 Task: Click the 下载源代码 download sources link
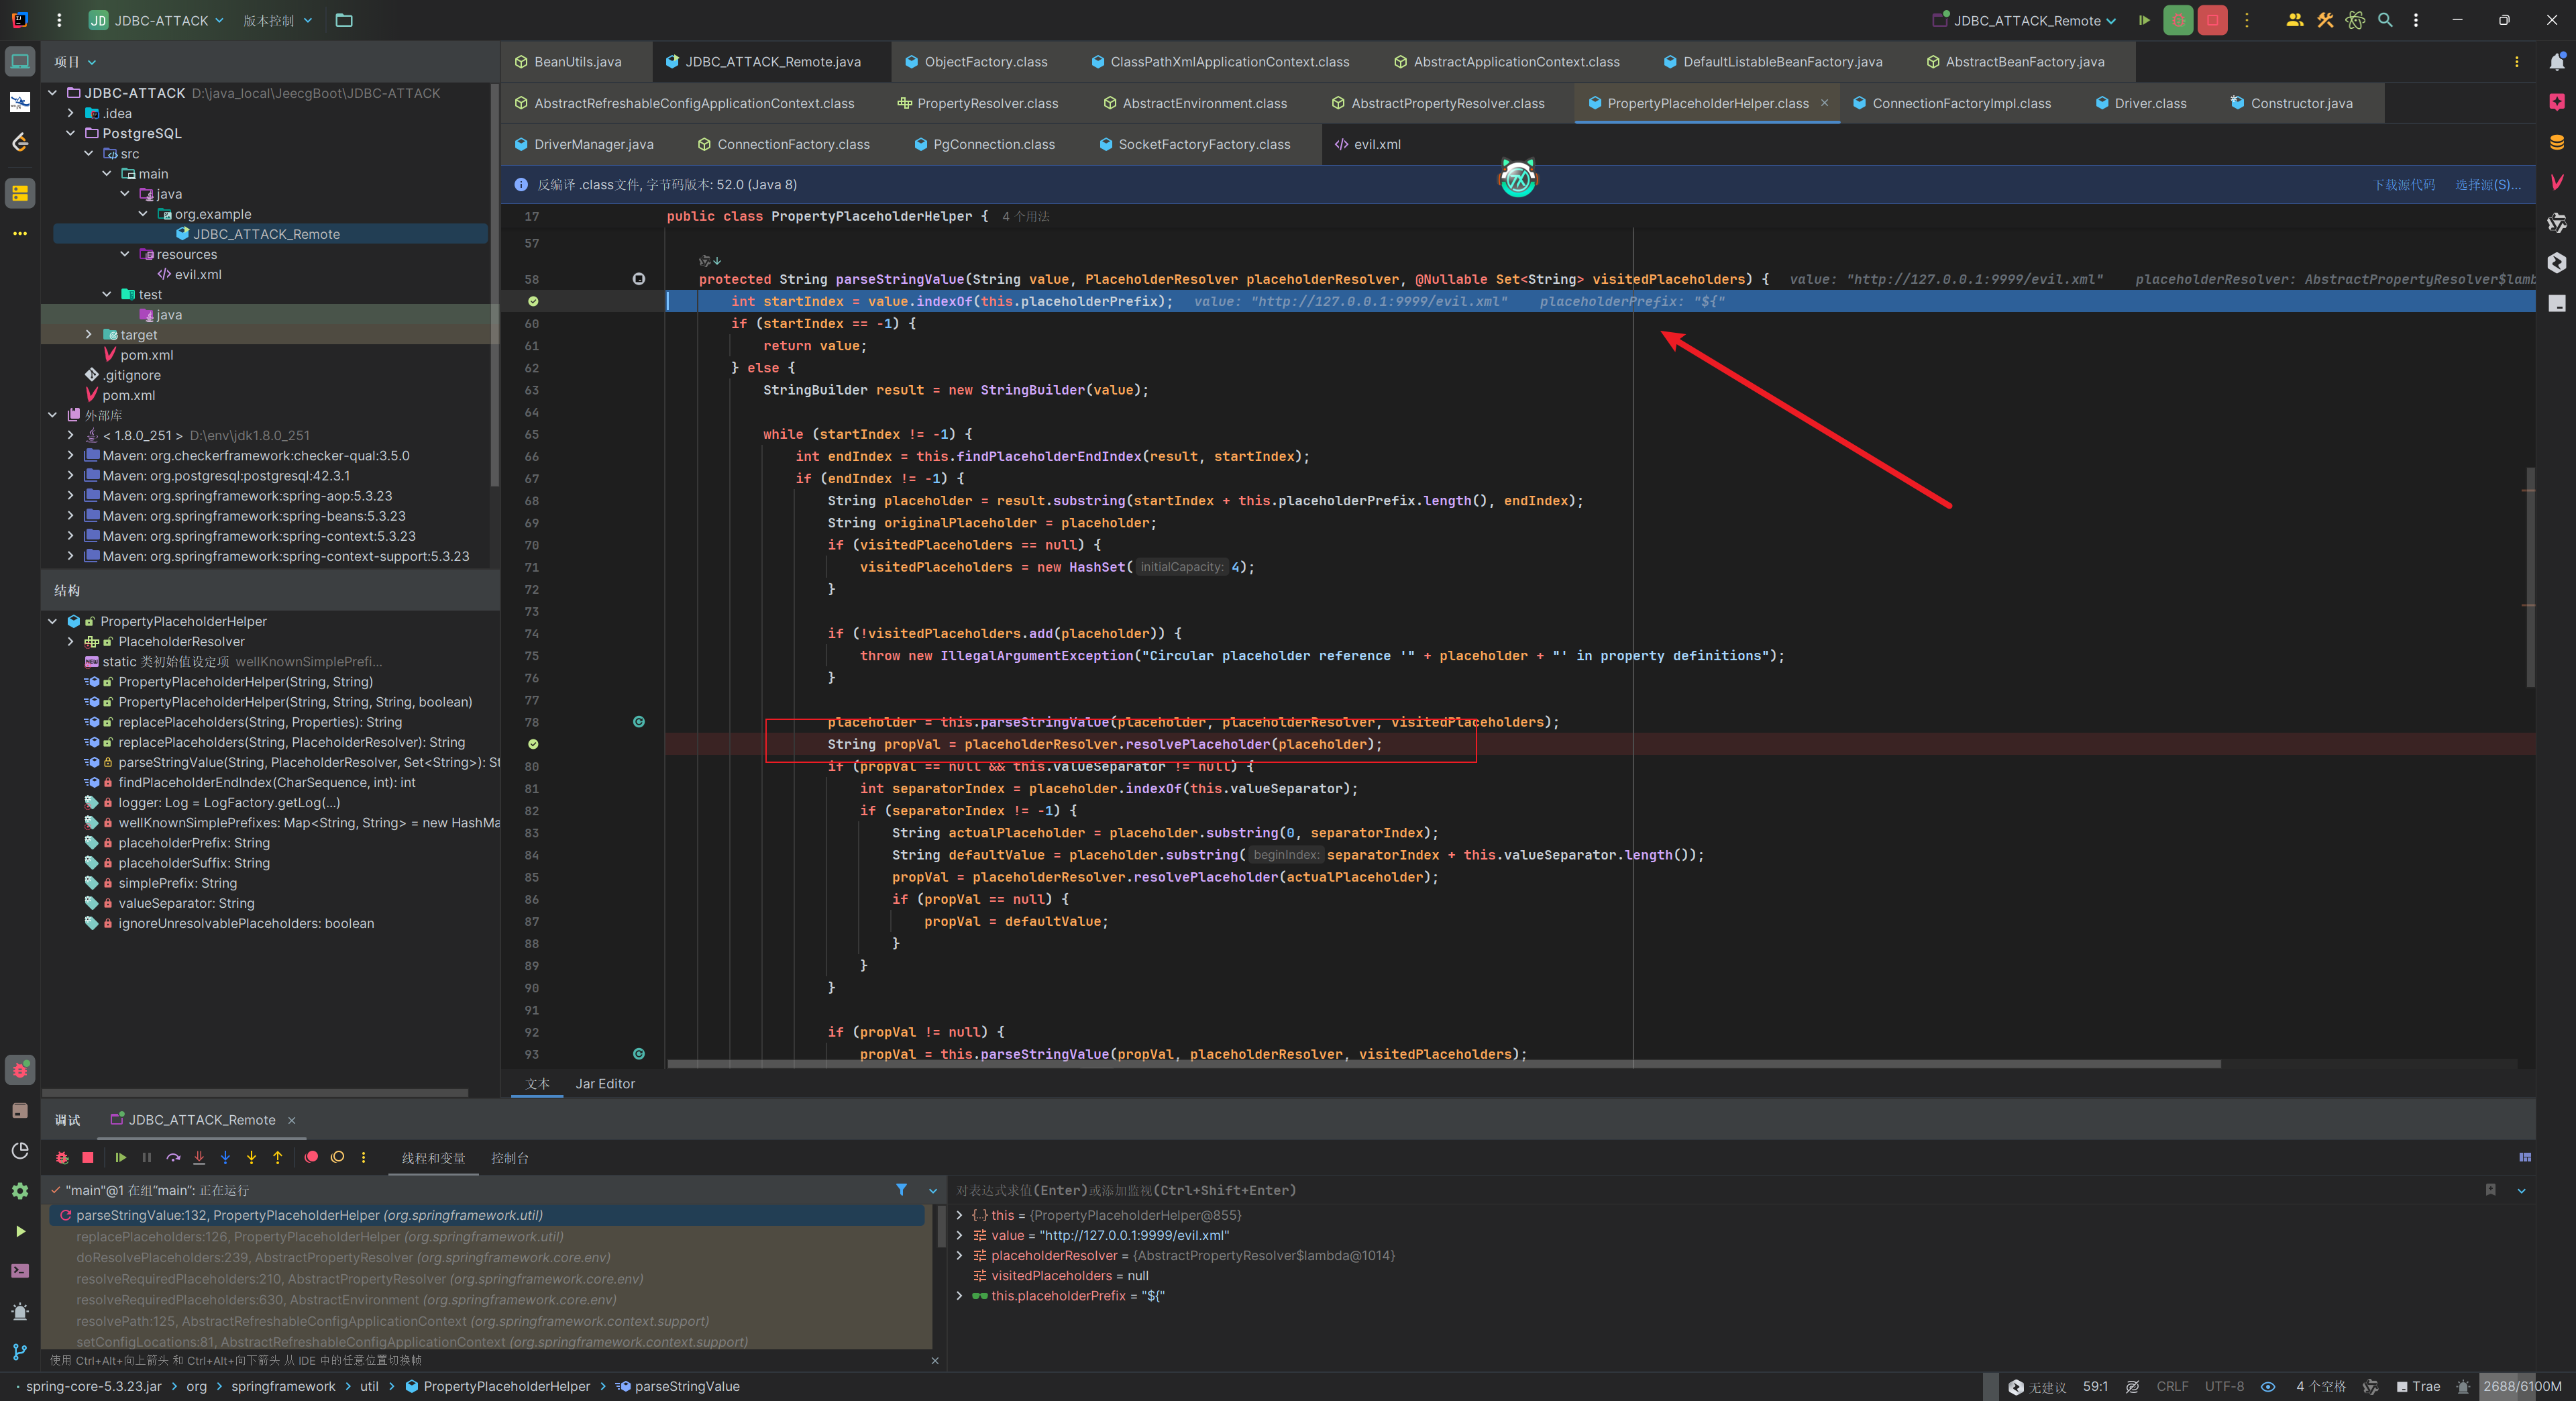point(2404,184)
